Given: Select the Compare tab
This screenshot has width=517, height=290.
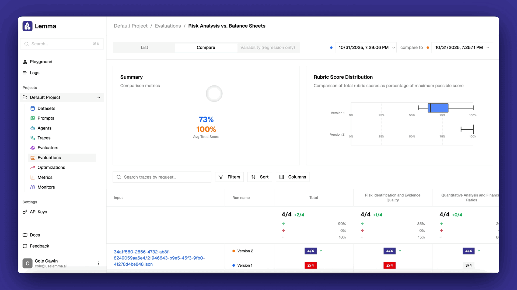Looking at the screenshot, I should 206,48.
